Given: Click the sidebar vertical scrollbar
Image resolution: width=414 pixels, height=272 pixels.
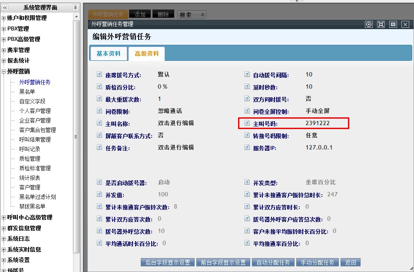Looking at the screenshot, I should pos(76,136).
